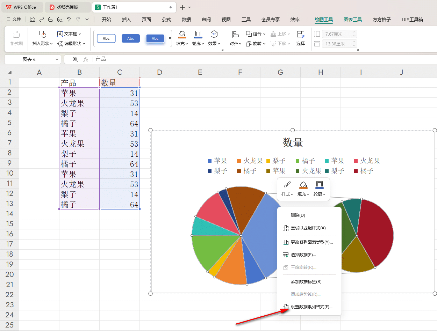Click the 编辑形状 edit shape icon
The height and width of the screenshot is (331, 437).
point(60,44)
